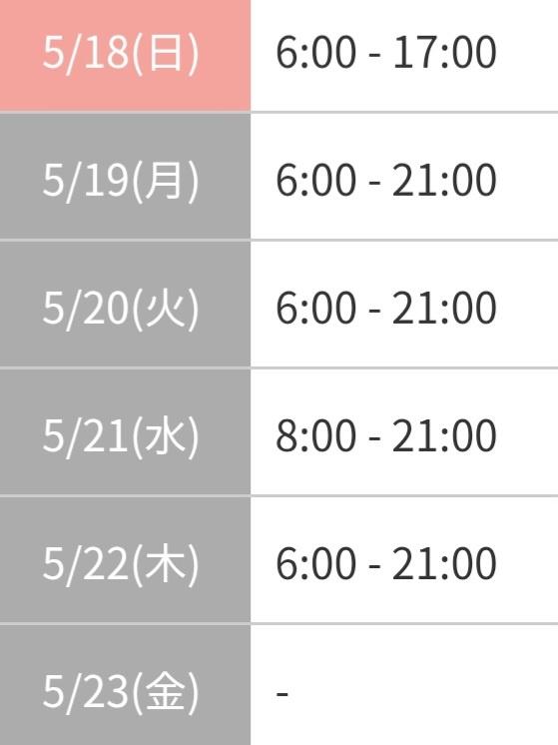
Task: Select the pink 5/18(日) date cell
Action: tap(125, 55)
